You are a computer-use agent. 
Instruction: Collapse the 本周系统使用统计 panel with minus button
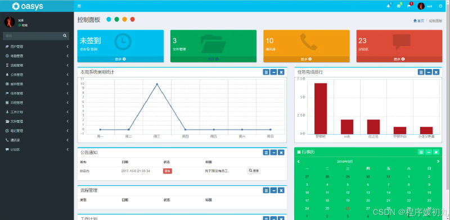(x=273, y=72)
